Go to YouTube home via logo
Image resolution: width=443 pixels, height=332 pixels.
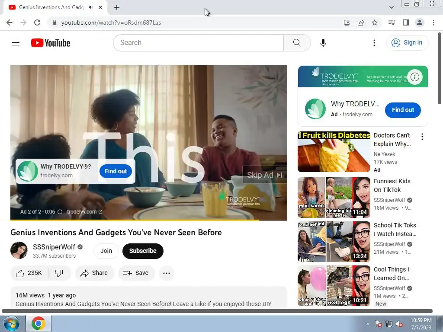51,43
